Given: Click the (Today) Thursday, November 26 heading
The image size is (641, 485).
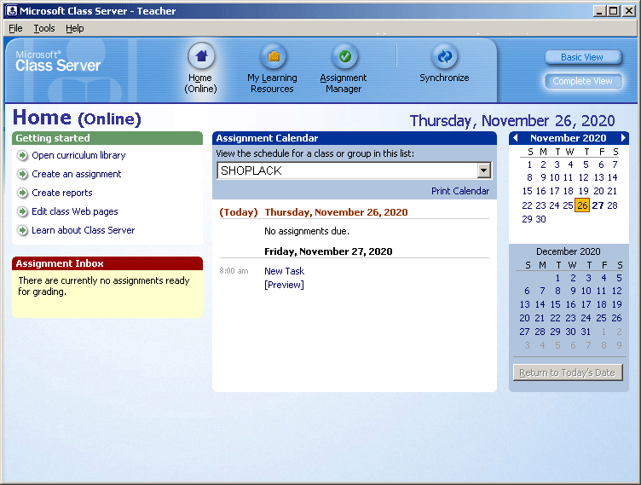Looking at the screenshot, I should pos(314,212).
